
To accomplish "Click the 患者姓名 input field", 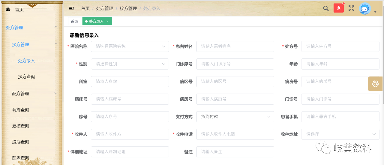I will click(235, 46).
